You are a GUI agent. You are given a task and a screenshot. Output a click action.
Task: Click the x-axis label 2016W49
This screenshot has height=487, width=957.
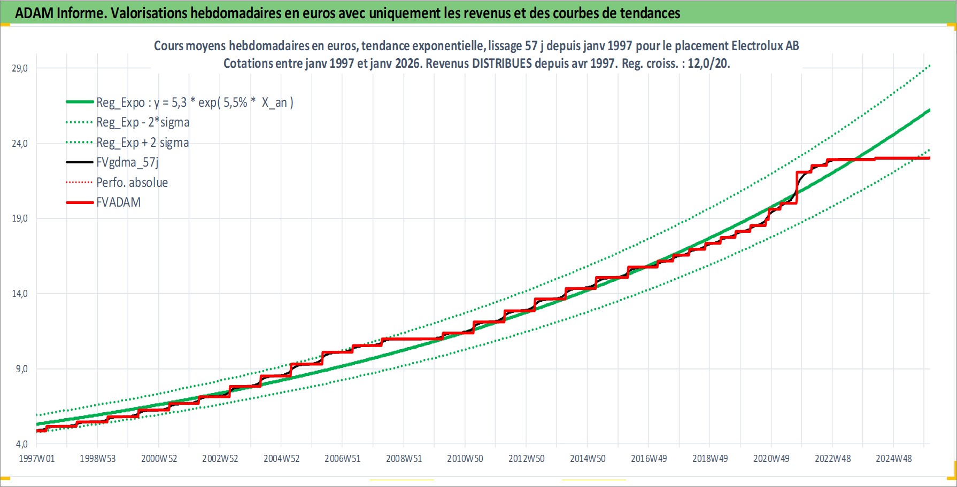pyautogui.click(x=649, y=459)
